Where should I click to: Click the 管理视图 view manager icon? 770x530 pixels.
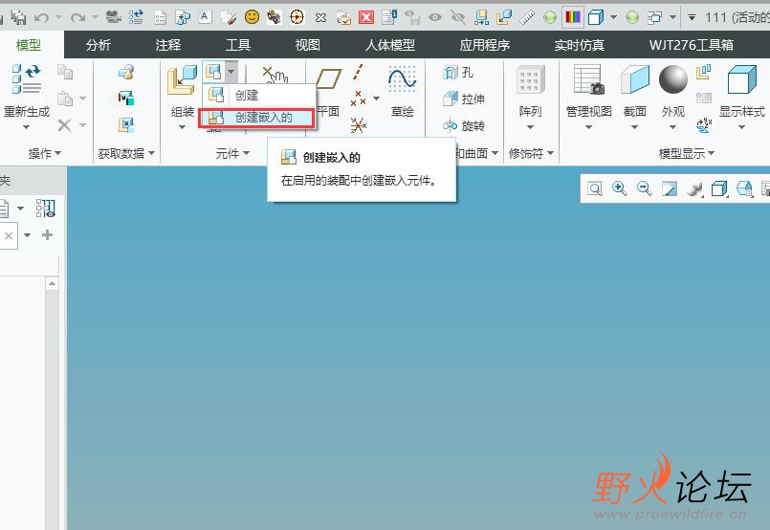pos(589,79)
